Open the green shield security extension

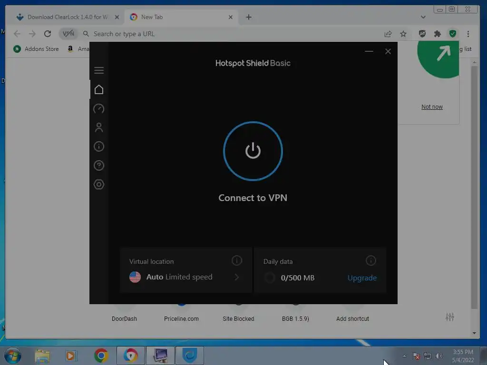coord(453,34)
